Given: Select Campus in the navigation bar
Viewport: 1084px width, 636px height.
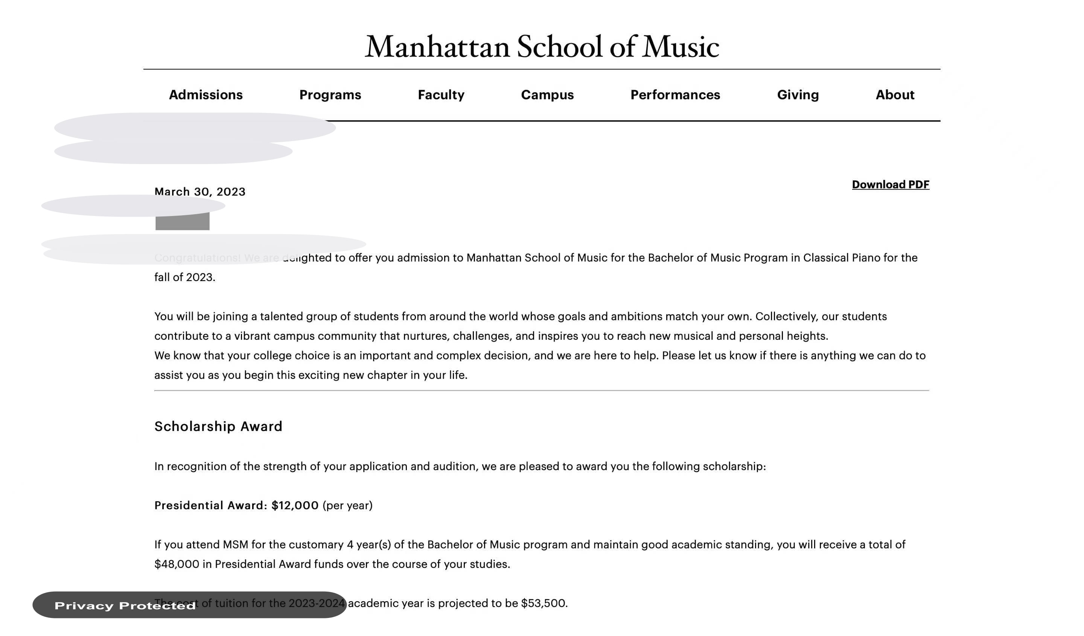Looking at the screenshot, I should (x=547, y=94).
